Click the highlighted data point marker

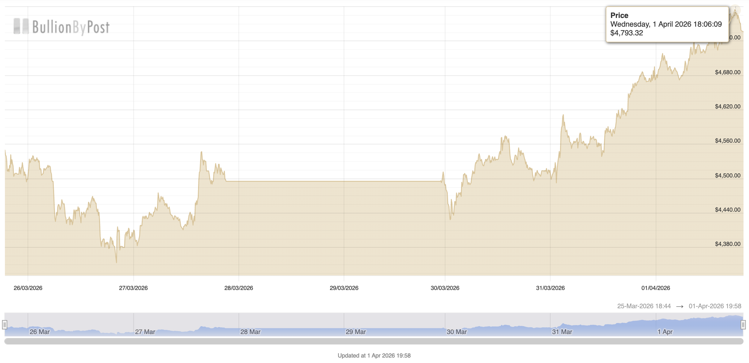[x=735, y=10]
